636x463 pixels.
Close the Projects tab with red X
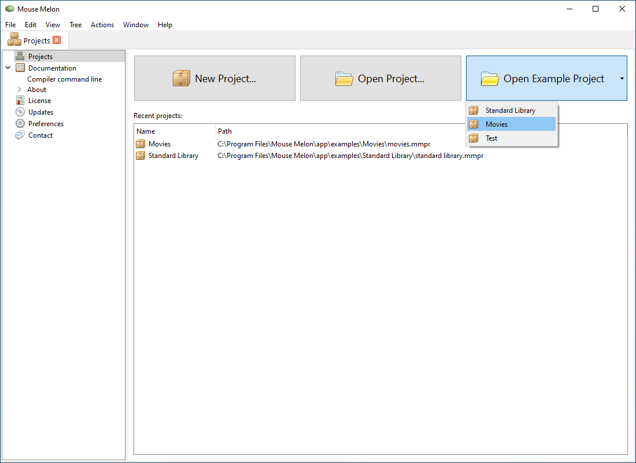click(x=57, y=40)
